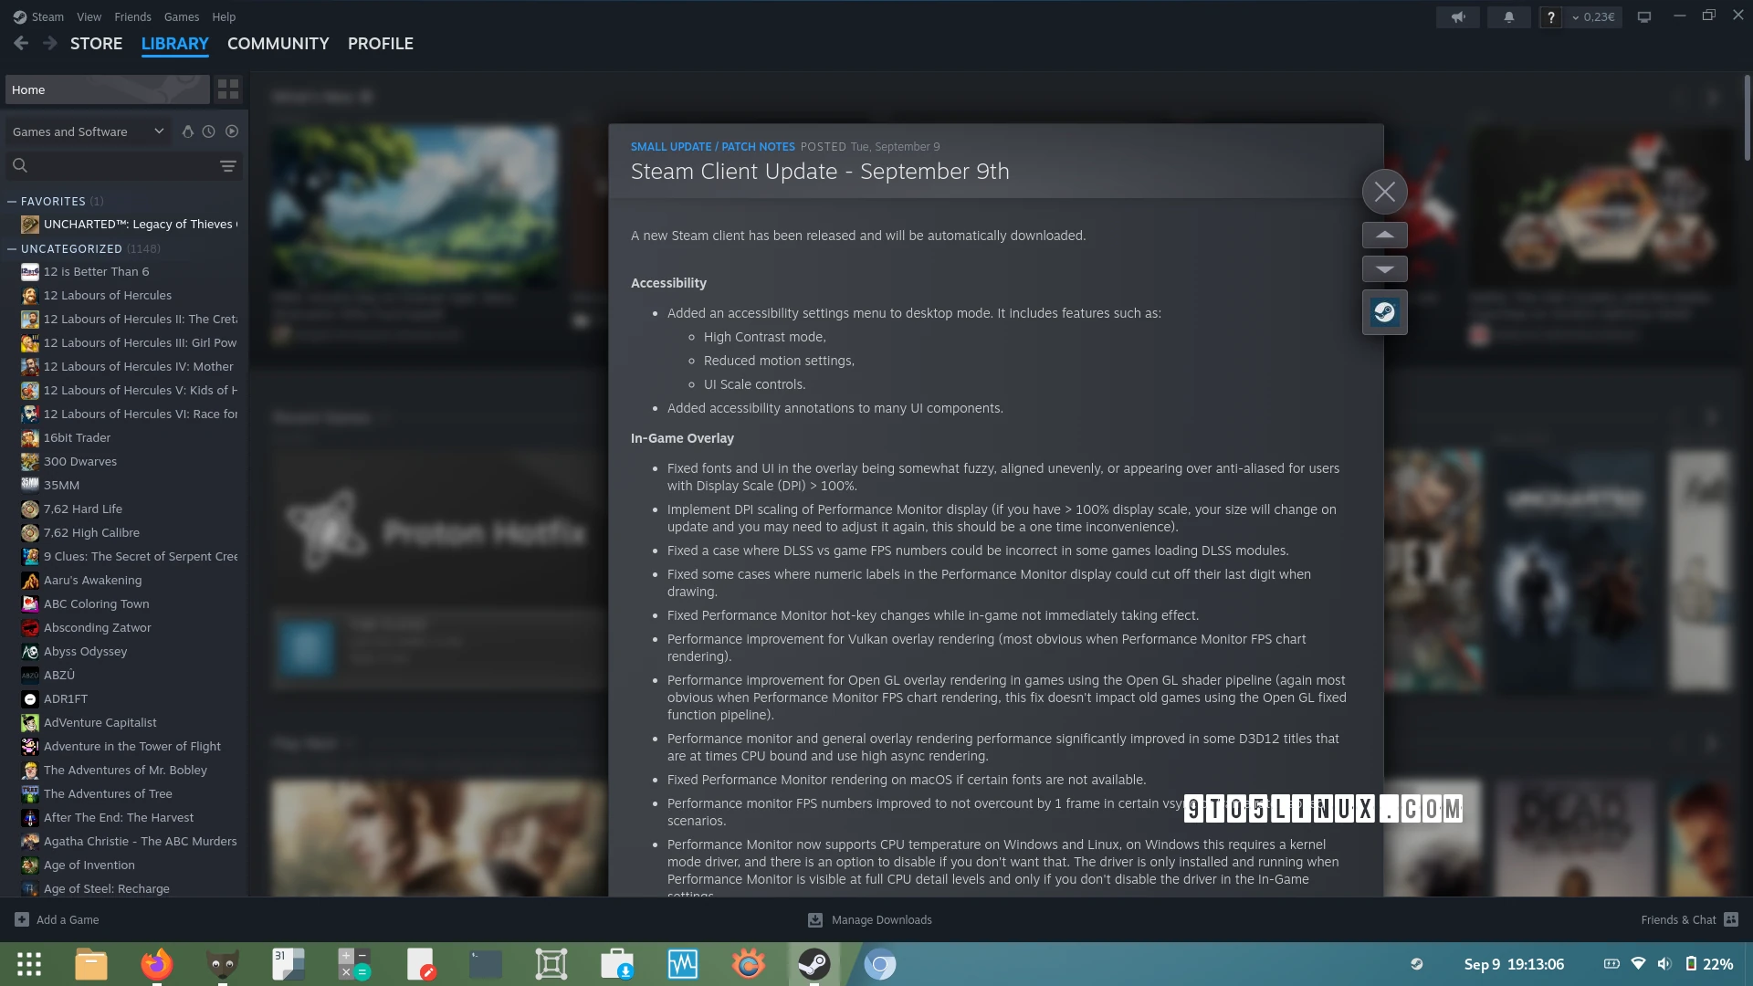Open the Games and Software dropdown
The height and width of the screenshot is (986, 1753).
(88, 131)
